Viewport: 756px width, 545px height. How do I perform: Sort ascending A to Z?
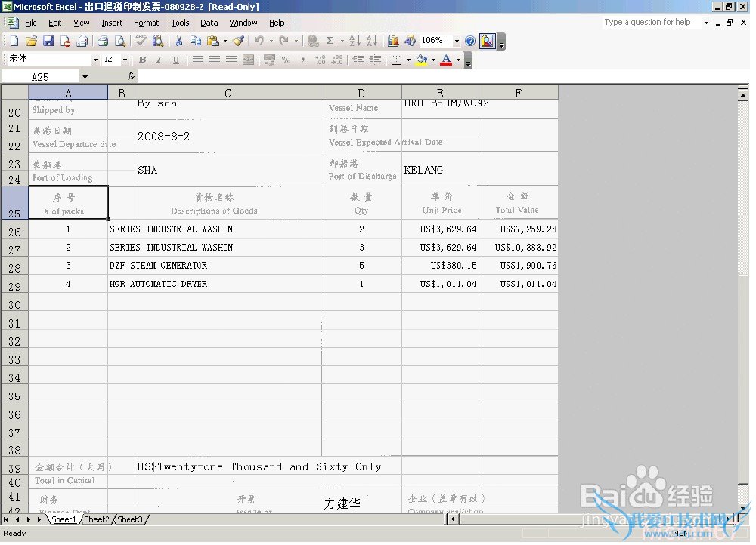[355, 41]
